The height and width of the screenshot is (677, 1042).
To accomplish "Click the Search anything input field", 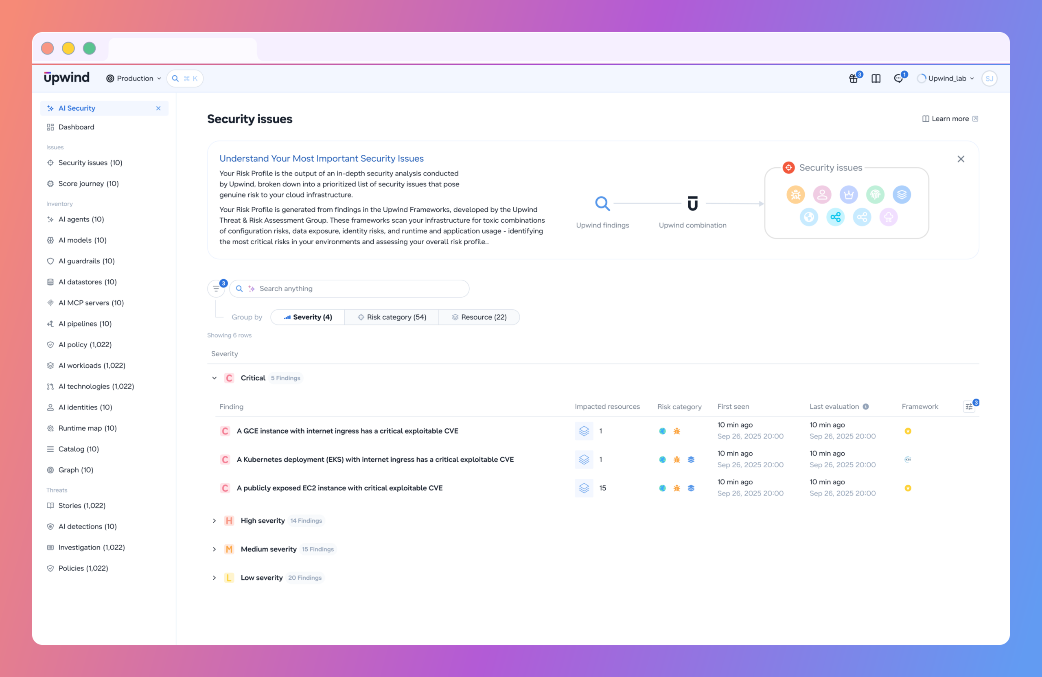I will 349,289.
